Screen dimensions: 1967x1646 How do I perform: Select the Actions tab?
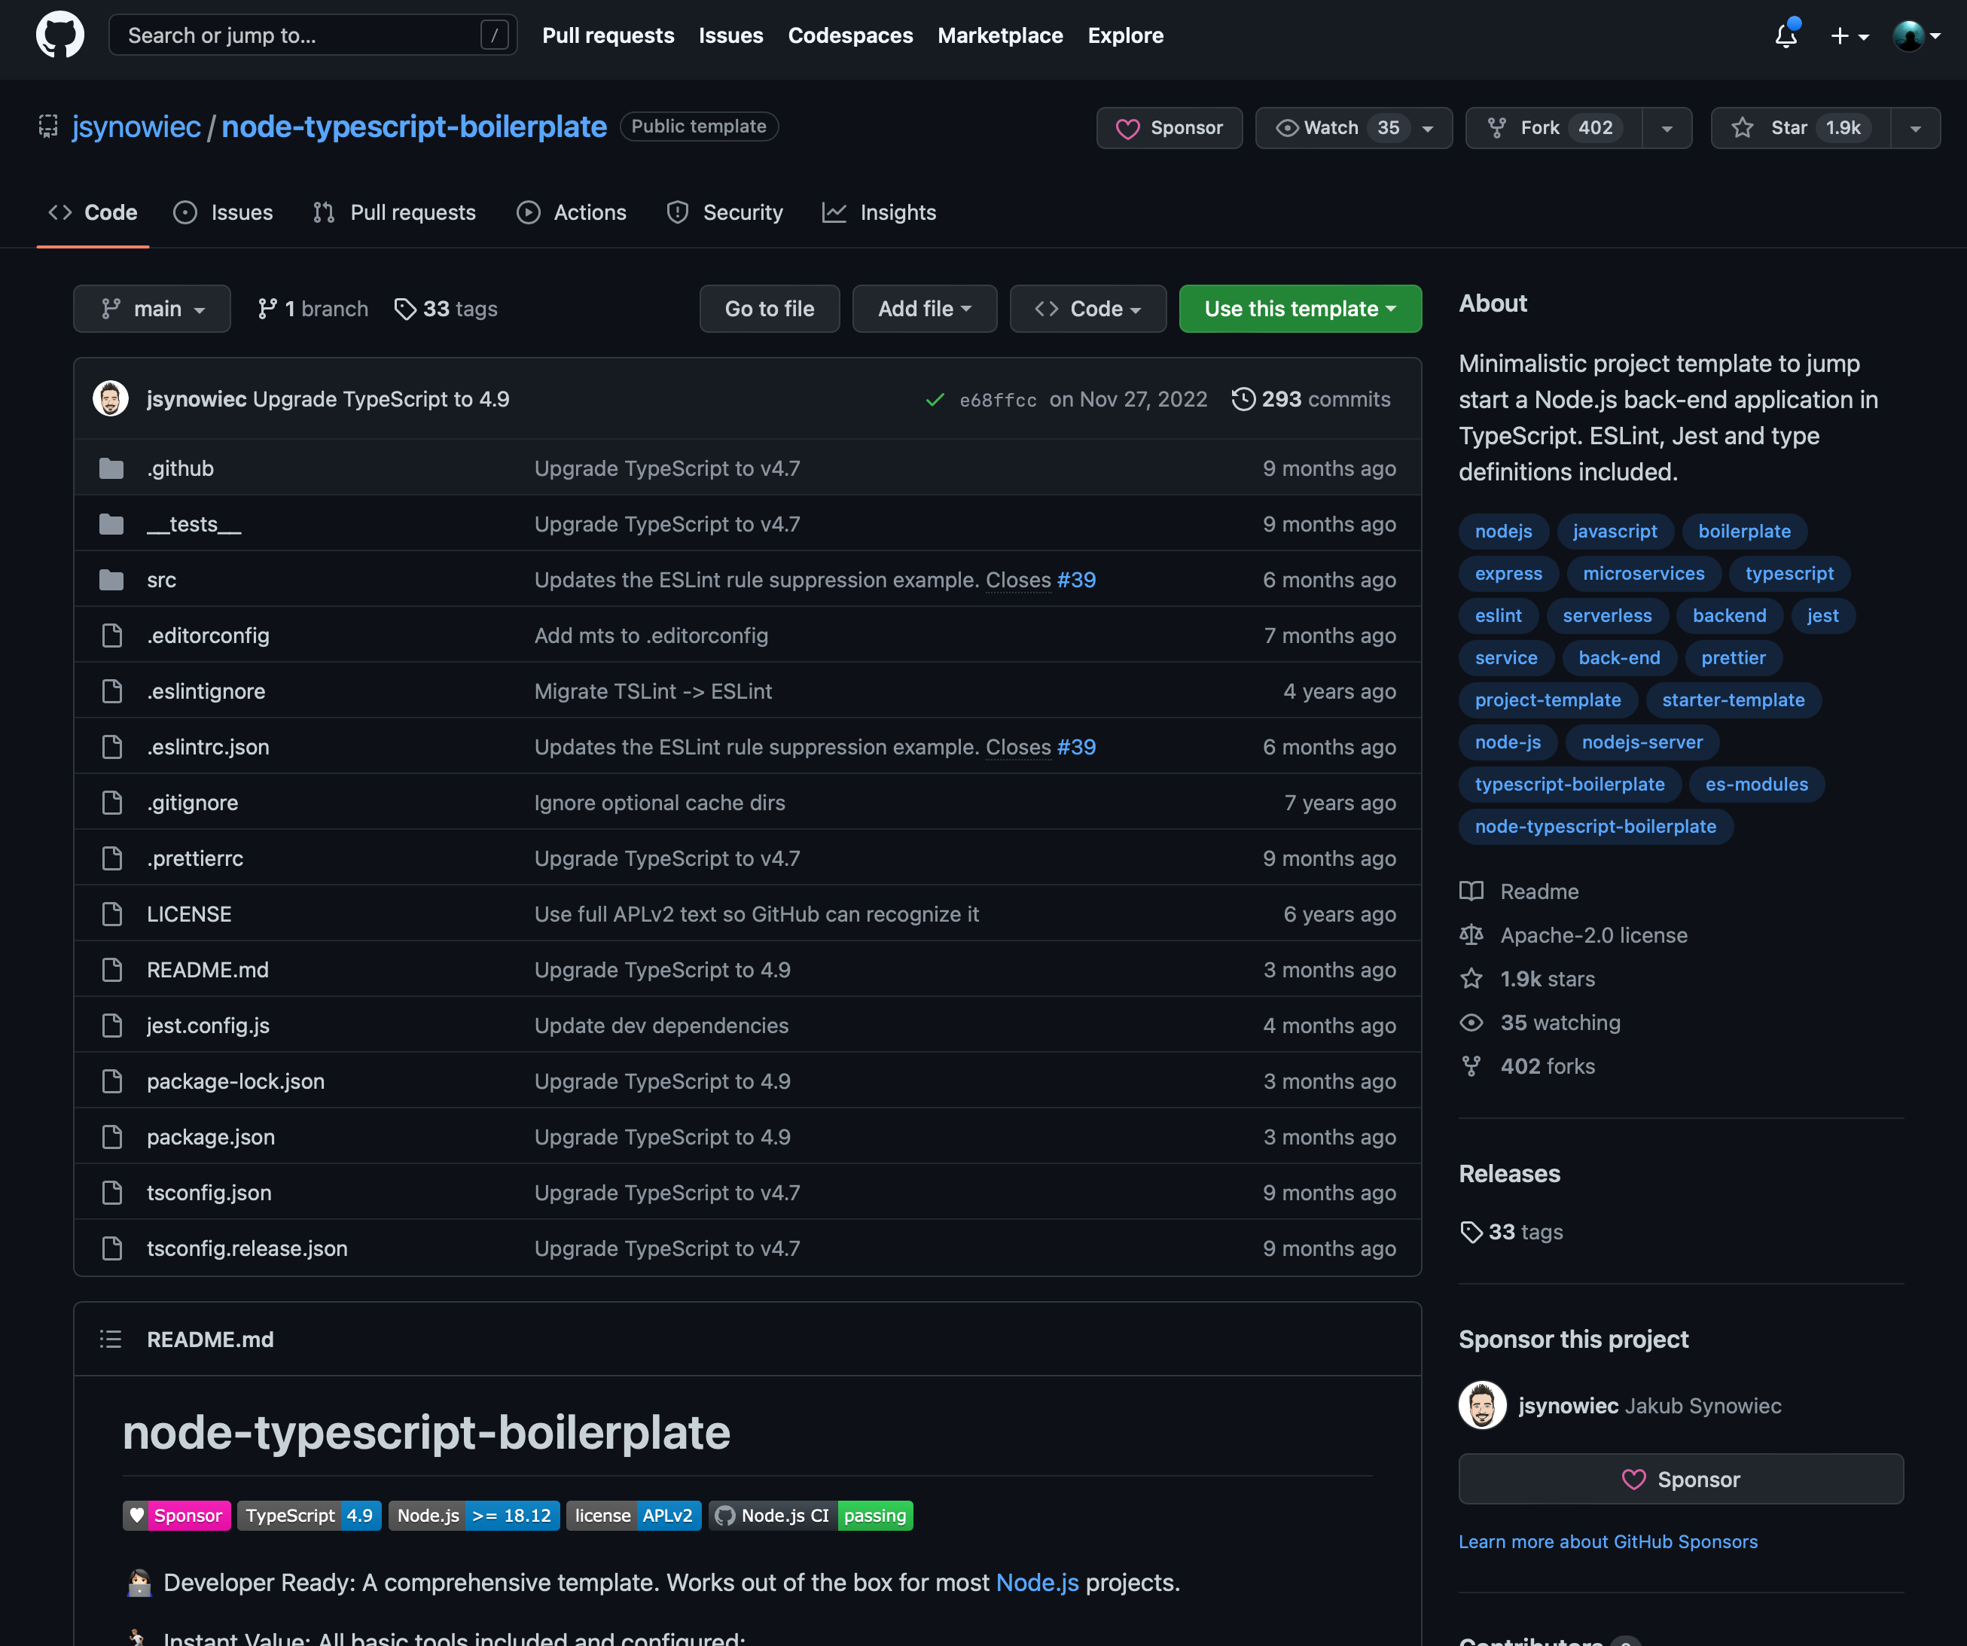tap(572, 212)
